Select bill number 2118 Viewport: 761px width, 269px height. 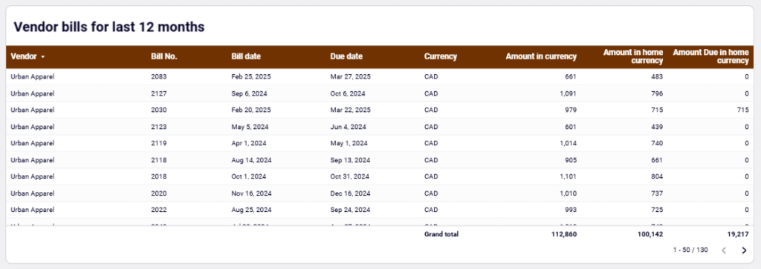click(x=159, y=160)
